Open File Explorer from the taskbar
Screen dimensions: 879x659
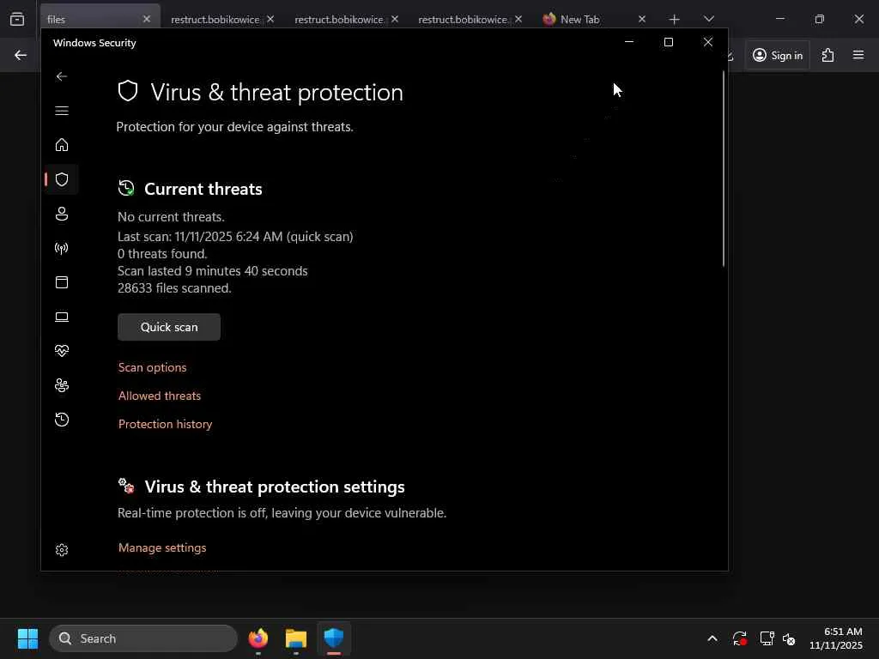(296, 638)
